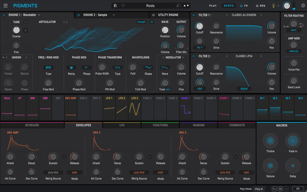Click the lightbulb sound design tips icon
The height and width of the screenshot is (192, 307).
(x=273, y=6)
